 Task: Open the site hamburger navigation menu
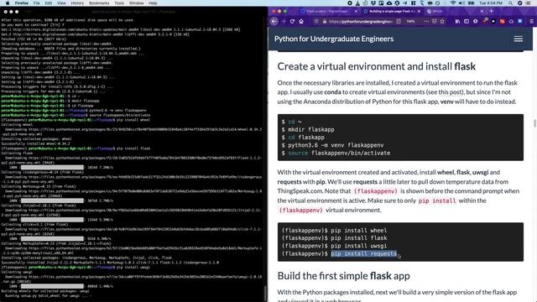(519, 39)
